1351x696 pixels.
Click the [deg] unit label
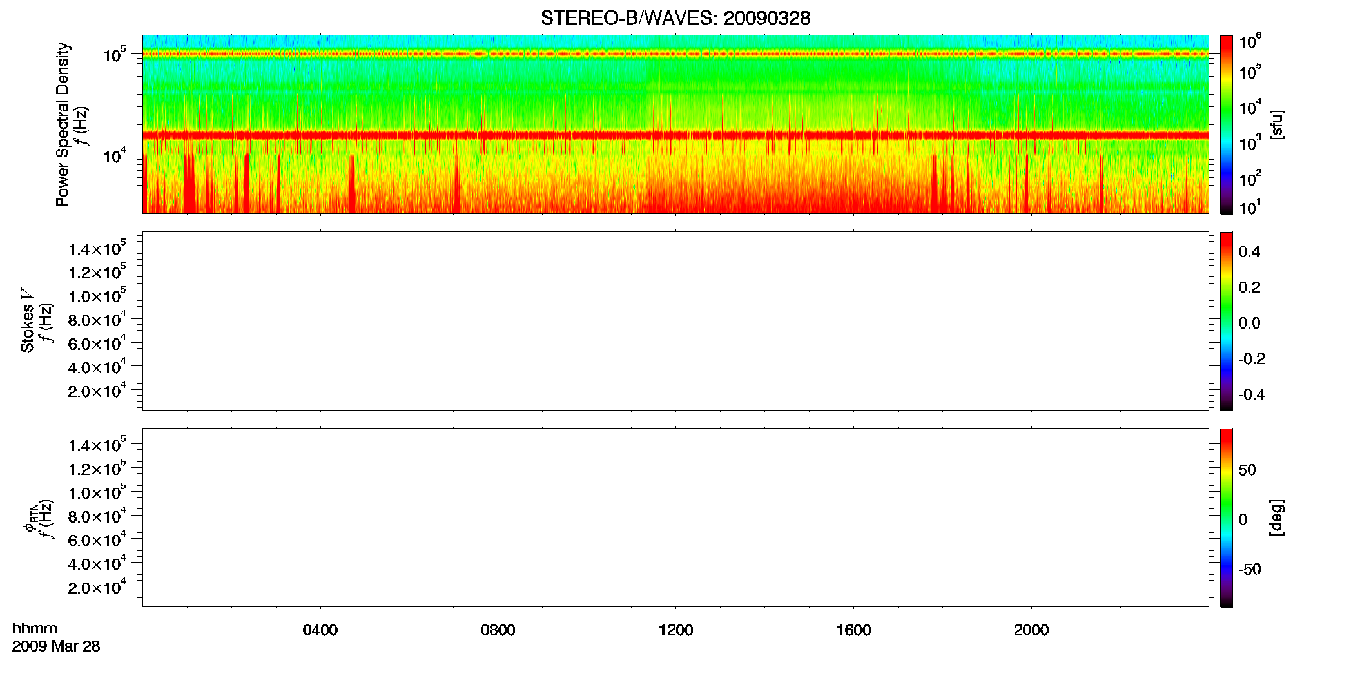[1277, 517]
